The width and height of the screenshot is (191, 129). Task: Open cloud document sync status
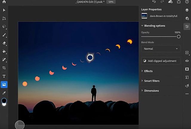pos(170,2)
